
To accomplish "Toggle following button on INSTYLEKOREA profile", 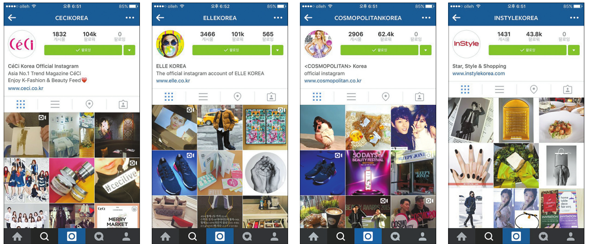I will [x=527, y=50].
